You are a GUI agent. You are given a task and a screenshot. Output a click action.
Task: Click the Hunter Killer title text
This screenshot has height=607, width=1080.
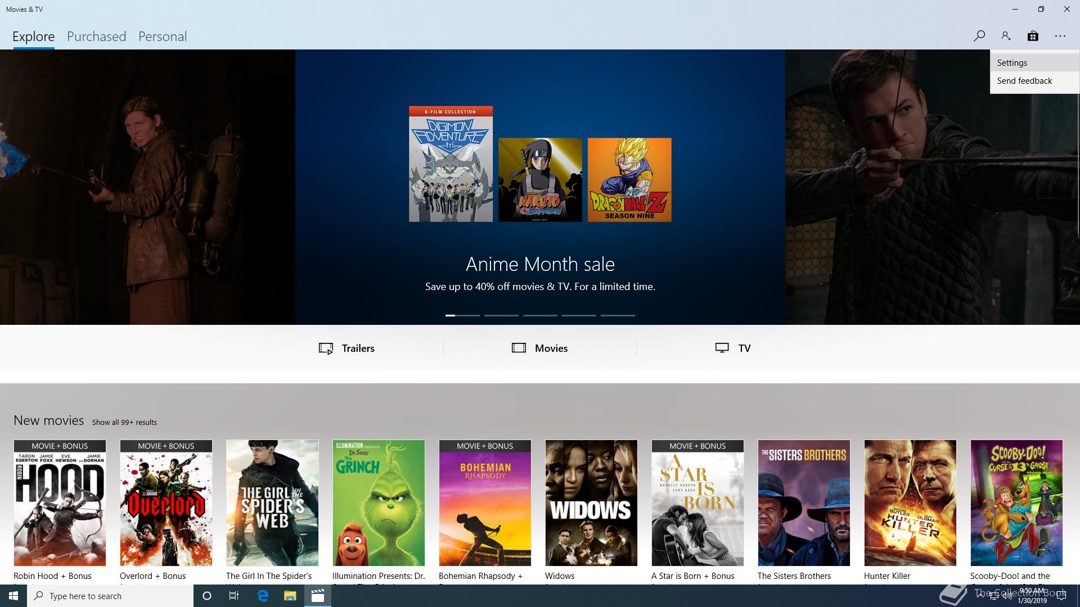coord(887,576)
